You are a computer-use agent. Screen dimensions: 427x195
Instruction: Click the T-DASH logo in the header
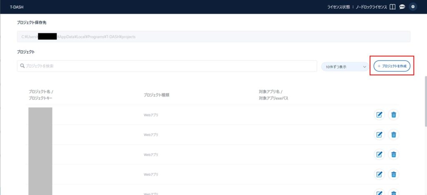(16, 7)
